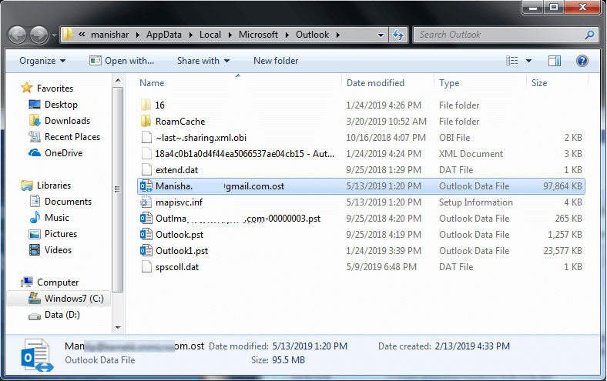Screen dimensions: 607x381
Task: Expand arrow after Microsoft in address bar
Action: click(x=287, y=35)
